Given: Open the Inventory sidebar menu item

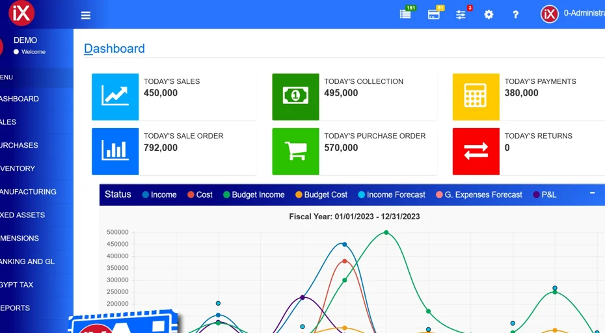Looking at the screenshot, I should click(36, 168).
